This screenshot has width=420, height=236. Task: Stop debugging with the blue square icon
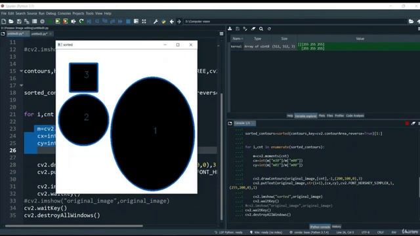pos(129,22)
